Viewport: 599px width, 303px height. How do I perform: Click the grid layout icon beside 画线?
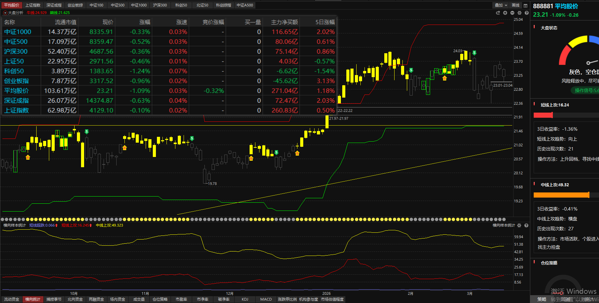pos(525,5)
